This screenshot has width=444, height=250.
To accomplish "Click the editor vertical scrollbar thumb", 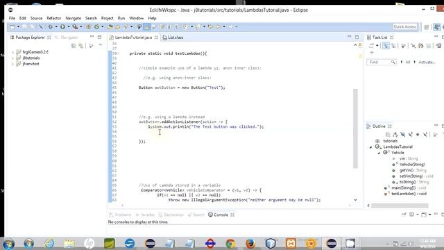I will pos(355,128).
